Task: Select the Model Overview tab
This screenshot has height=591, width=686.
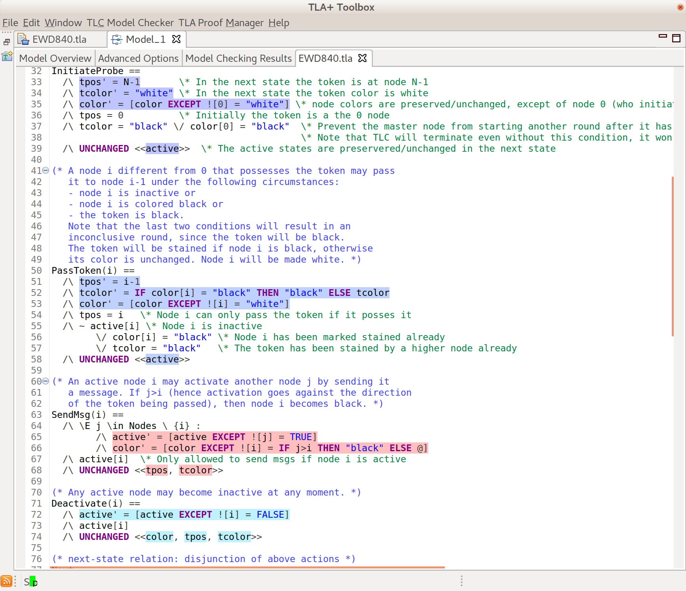Action: tap(55, 58)
